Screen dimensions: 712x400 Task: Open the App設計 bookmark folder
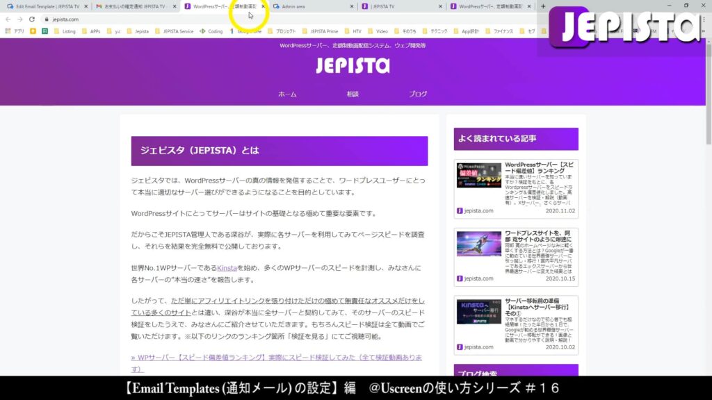point(466,31)
